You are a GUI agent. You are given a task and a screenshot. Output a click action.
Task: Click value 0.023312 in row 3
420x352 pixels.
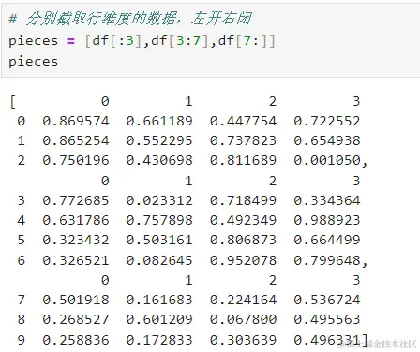pyautogui.click(x=159, y=200)
